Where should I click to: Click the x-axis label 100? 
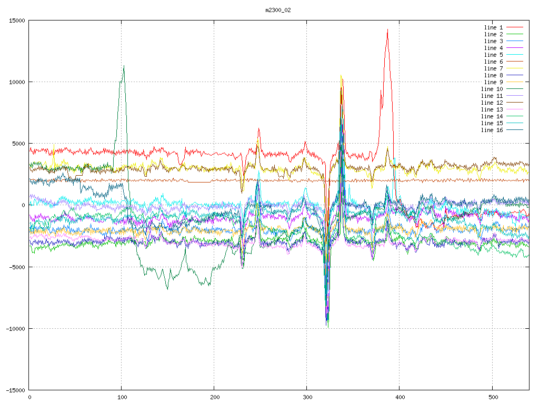122,398
